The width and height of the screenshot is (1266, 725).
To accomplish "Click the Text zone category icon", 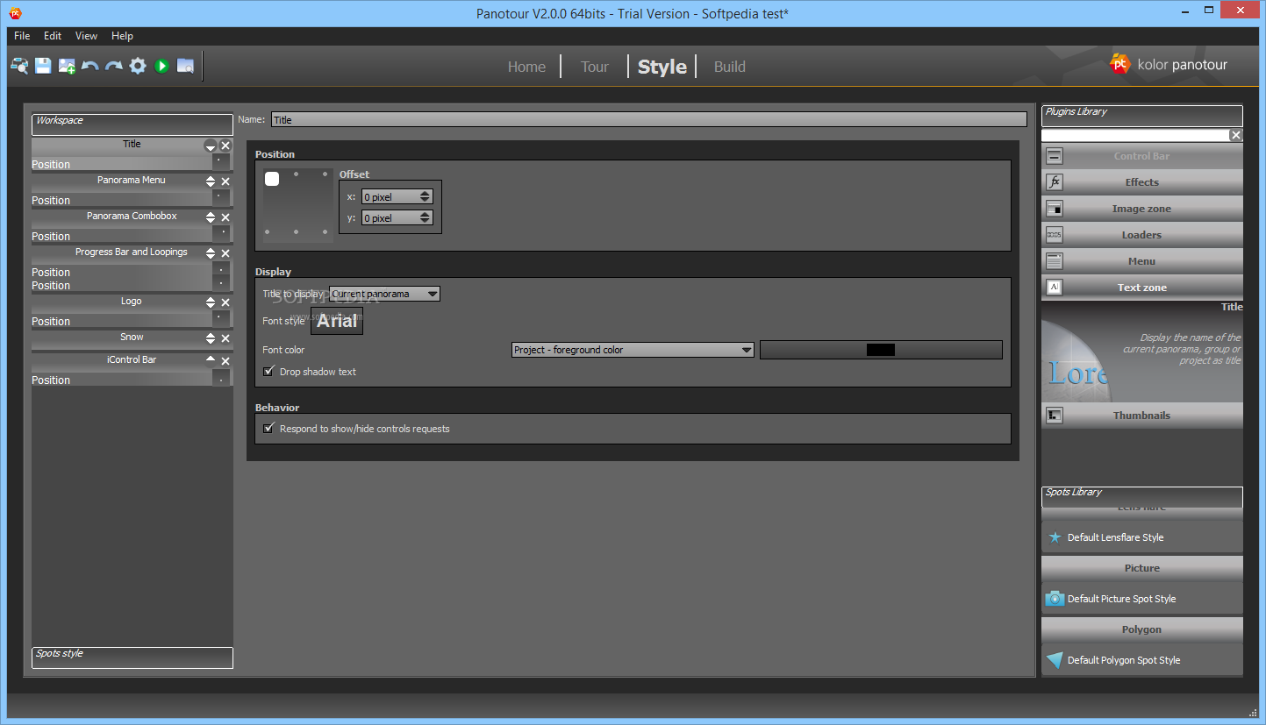I will 1055,288.
